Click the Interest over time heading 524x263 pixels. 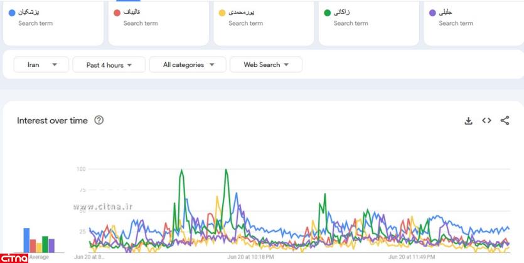pos(52,121)
